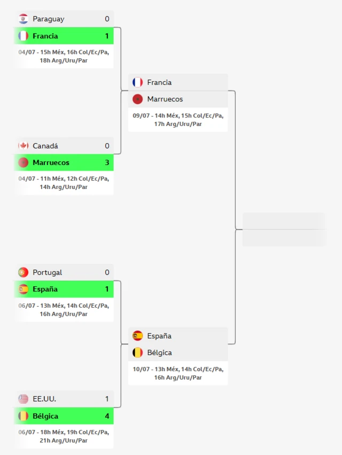Select the highlighted España winner row
This screenshot has width=342, height=455.
click(64, 289)
